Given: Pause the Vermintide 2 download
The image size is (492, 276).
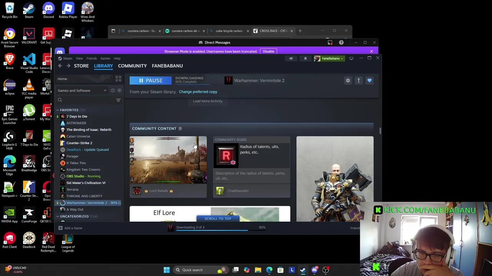Looking at the screenshot, I should (x=151, y=80).
